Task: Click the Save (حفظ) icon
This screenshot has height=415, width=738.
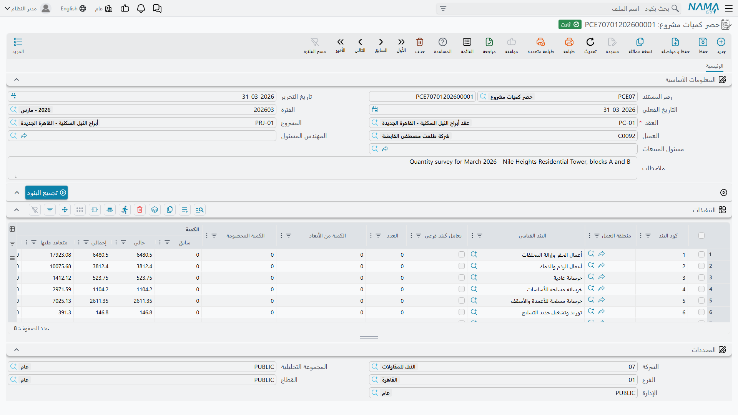Action: (x=703, y=42)
